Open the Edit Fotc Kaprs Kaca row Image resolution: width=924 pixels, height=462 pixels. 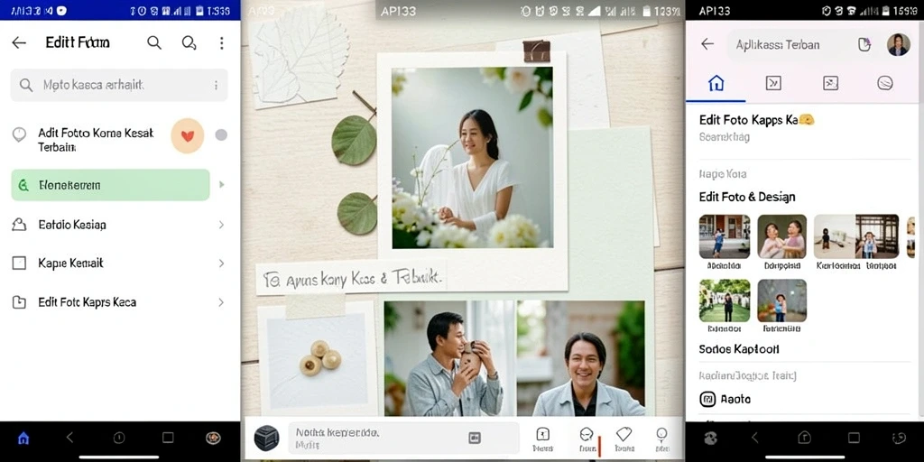[x=119, y=302]
